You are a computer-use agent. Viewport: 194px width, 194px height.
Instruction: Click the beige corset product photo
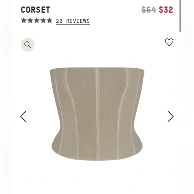click(97, 114)
